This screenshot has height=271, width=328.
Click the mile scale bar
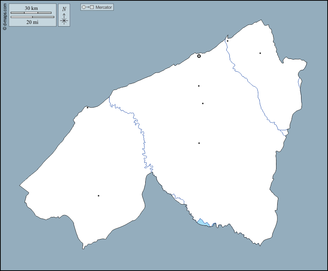pos(32,17)
